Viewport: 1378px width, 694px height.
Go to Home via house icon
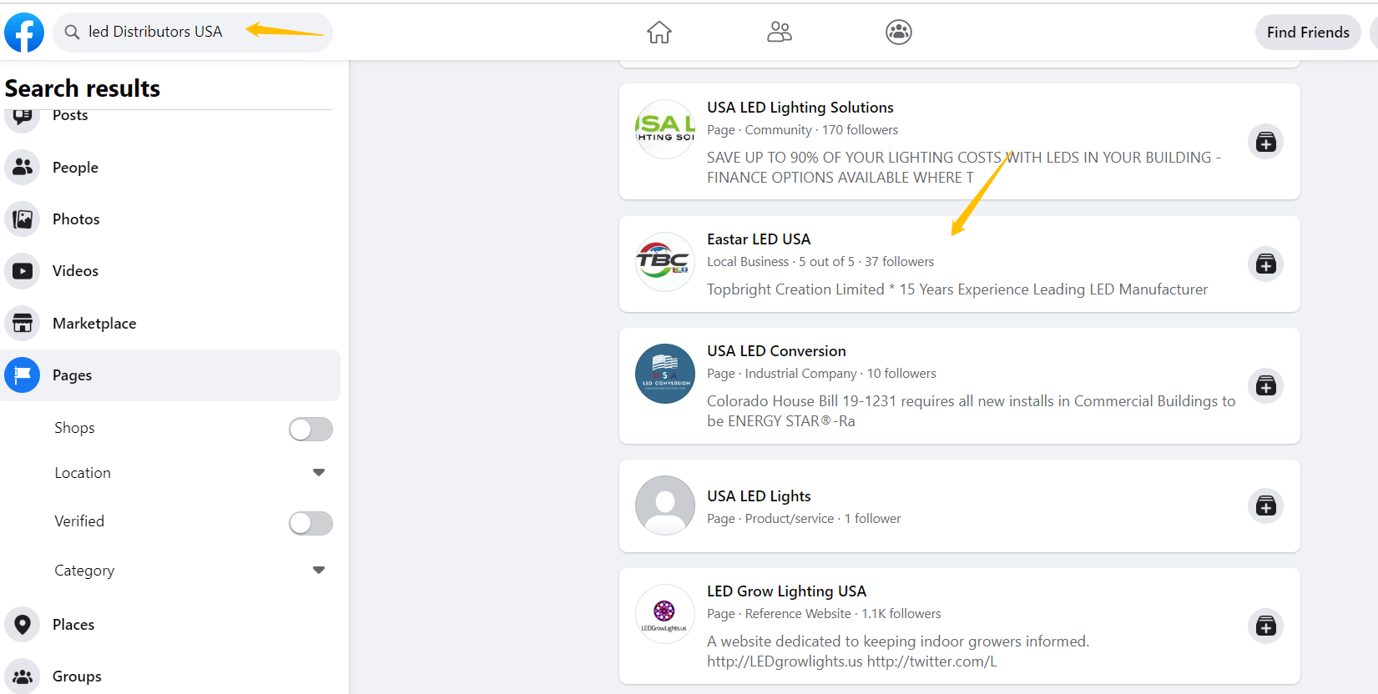pos(659,33)
